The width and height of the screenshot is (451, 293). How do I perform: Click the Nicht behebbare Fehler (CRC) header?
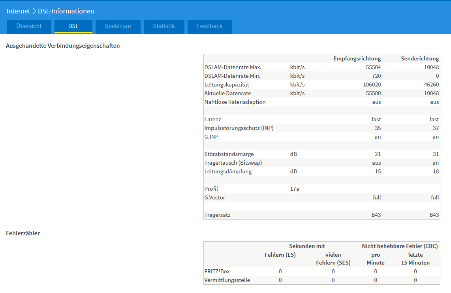[x=400, y=246]
